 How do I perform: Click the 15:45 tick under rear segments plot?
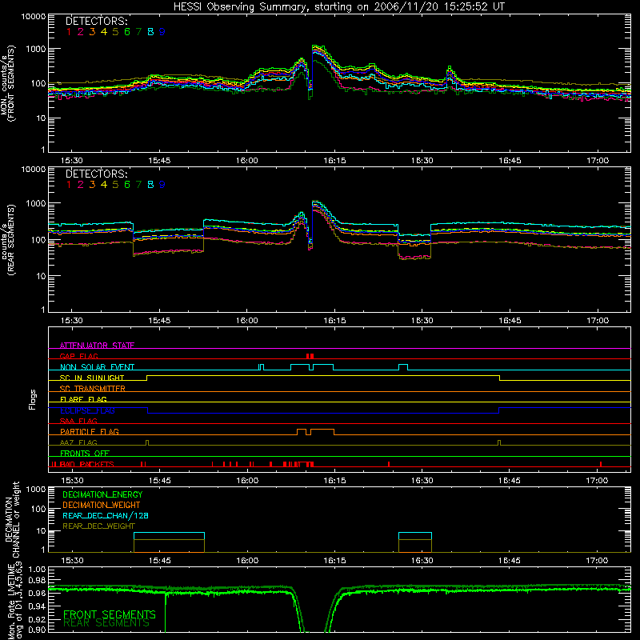coord(159,321)
